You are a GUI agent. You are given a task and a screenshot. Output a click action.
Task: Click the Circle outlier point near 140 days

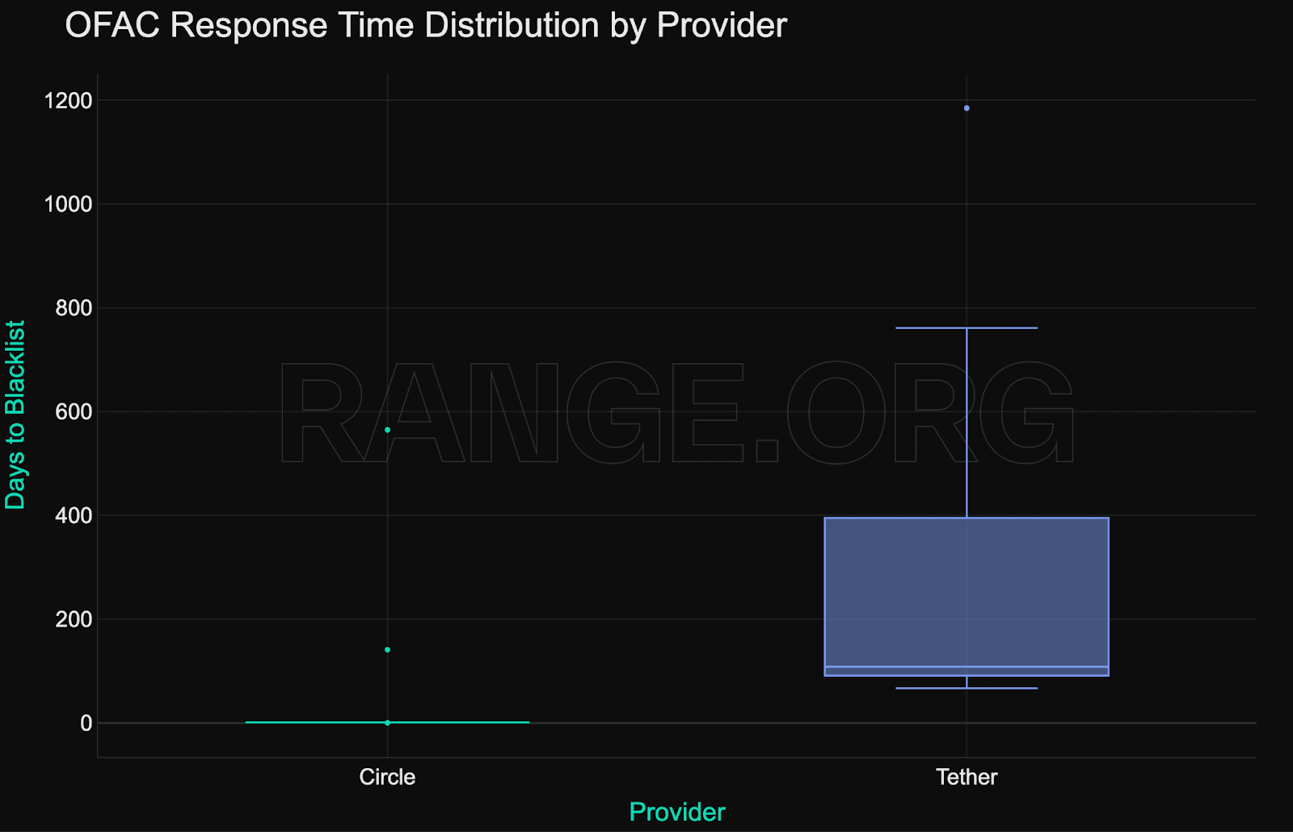click(x=388, y=650)
